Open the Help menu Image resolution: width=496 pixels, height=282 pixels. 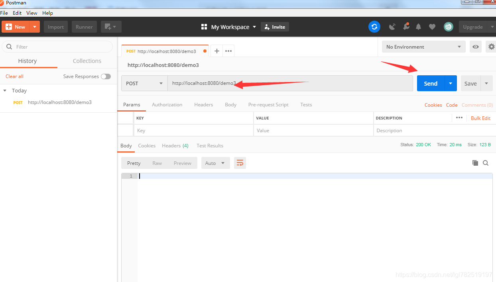pos(47,13)
